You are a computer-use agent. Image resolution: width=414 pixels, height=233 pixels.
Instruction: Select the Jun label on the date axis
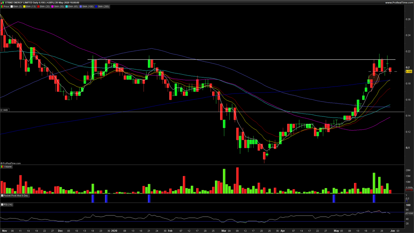coord(392,231)
